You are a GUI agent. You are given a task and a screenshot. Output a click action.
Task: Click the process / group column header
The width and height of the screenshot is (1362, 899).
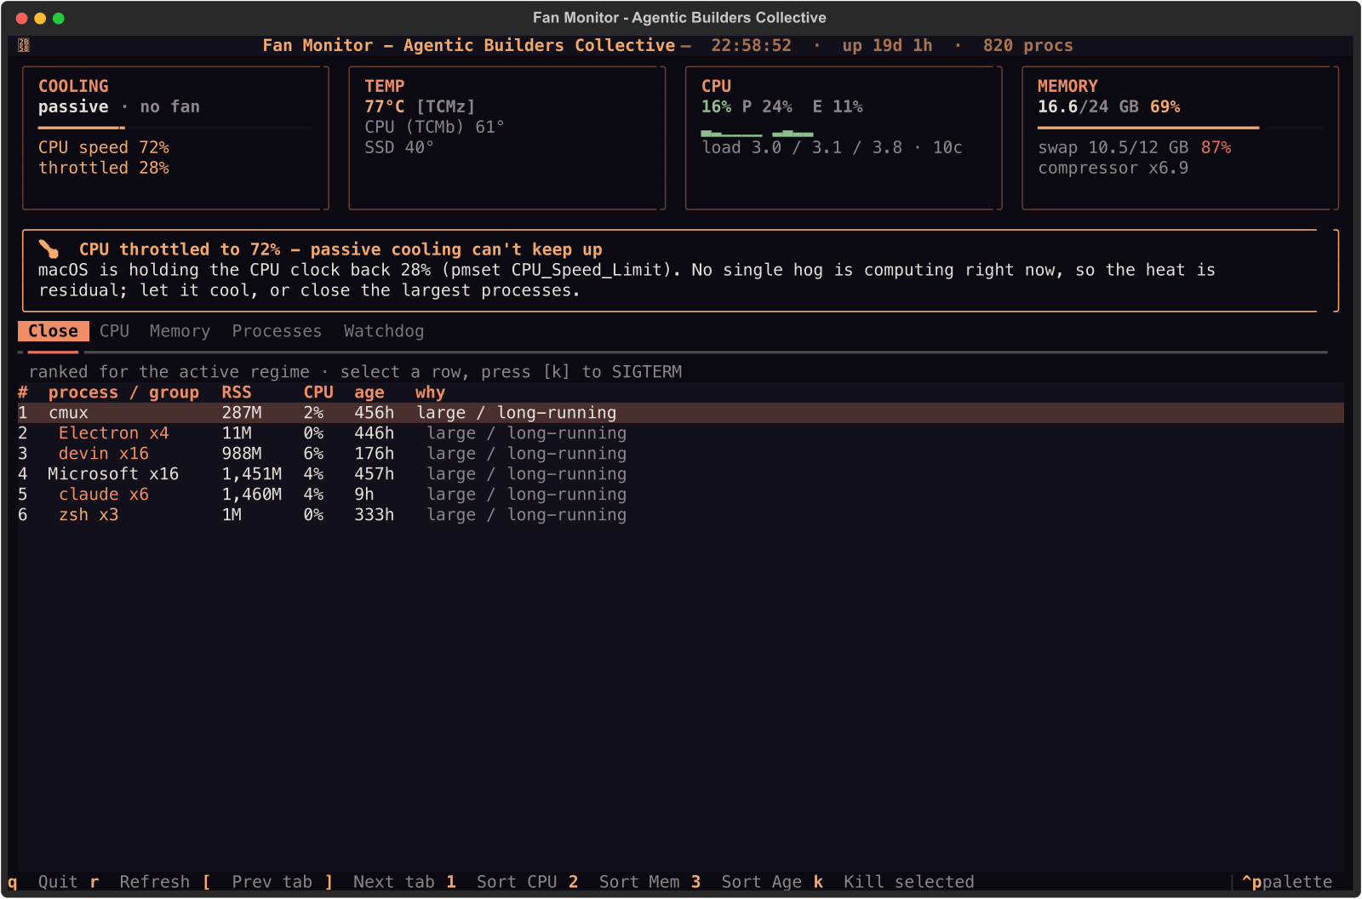[x=123, y=392]
